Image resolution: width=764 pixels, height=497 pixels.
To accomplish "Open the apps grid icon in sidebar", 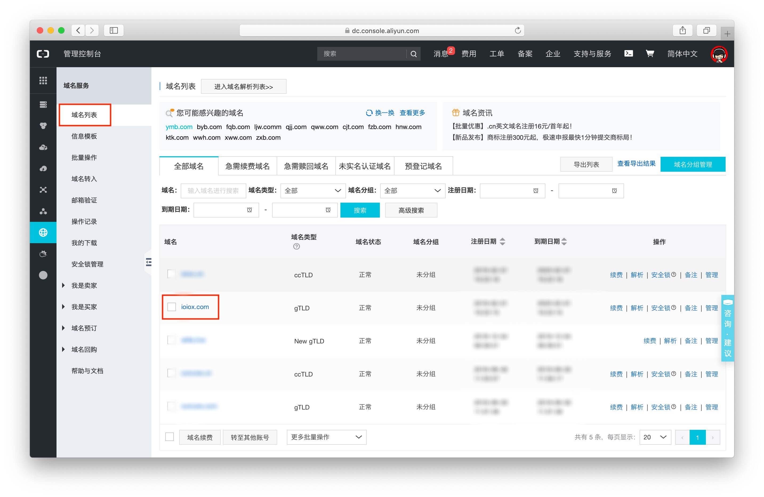I will click(43, 80).
